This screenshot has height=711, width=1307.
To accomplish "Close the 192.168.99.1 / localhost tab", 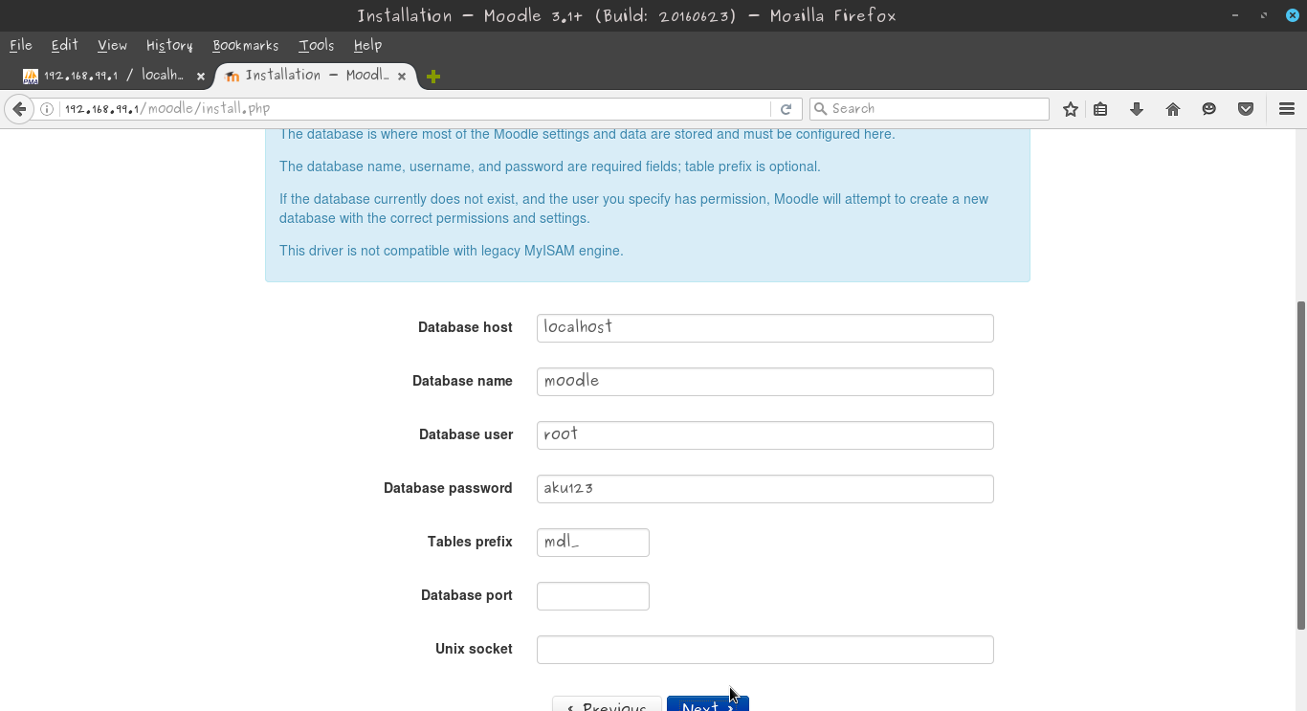I will tap(200, 76).
